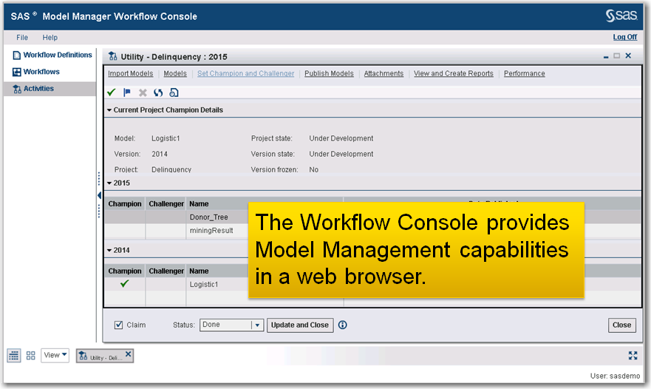
Task: Open Publish Models tab
Action: click(330, 73)
